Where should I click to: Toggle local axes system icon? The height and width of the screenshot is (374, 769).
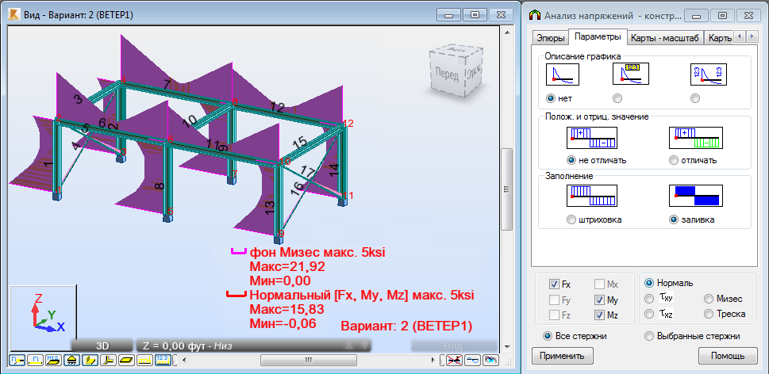click(x=108, y=361)
